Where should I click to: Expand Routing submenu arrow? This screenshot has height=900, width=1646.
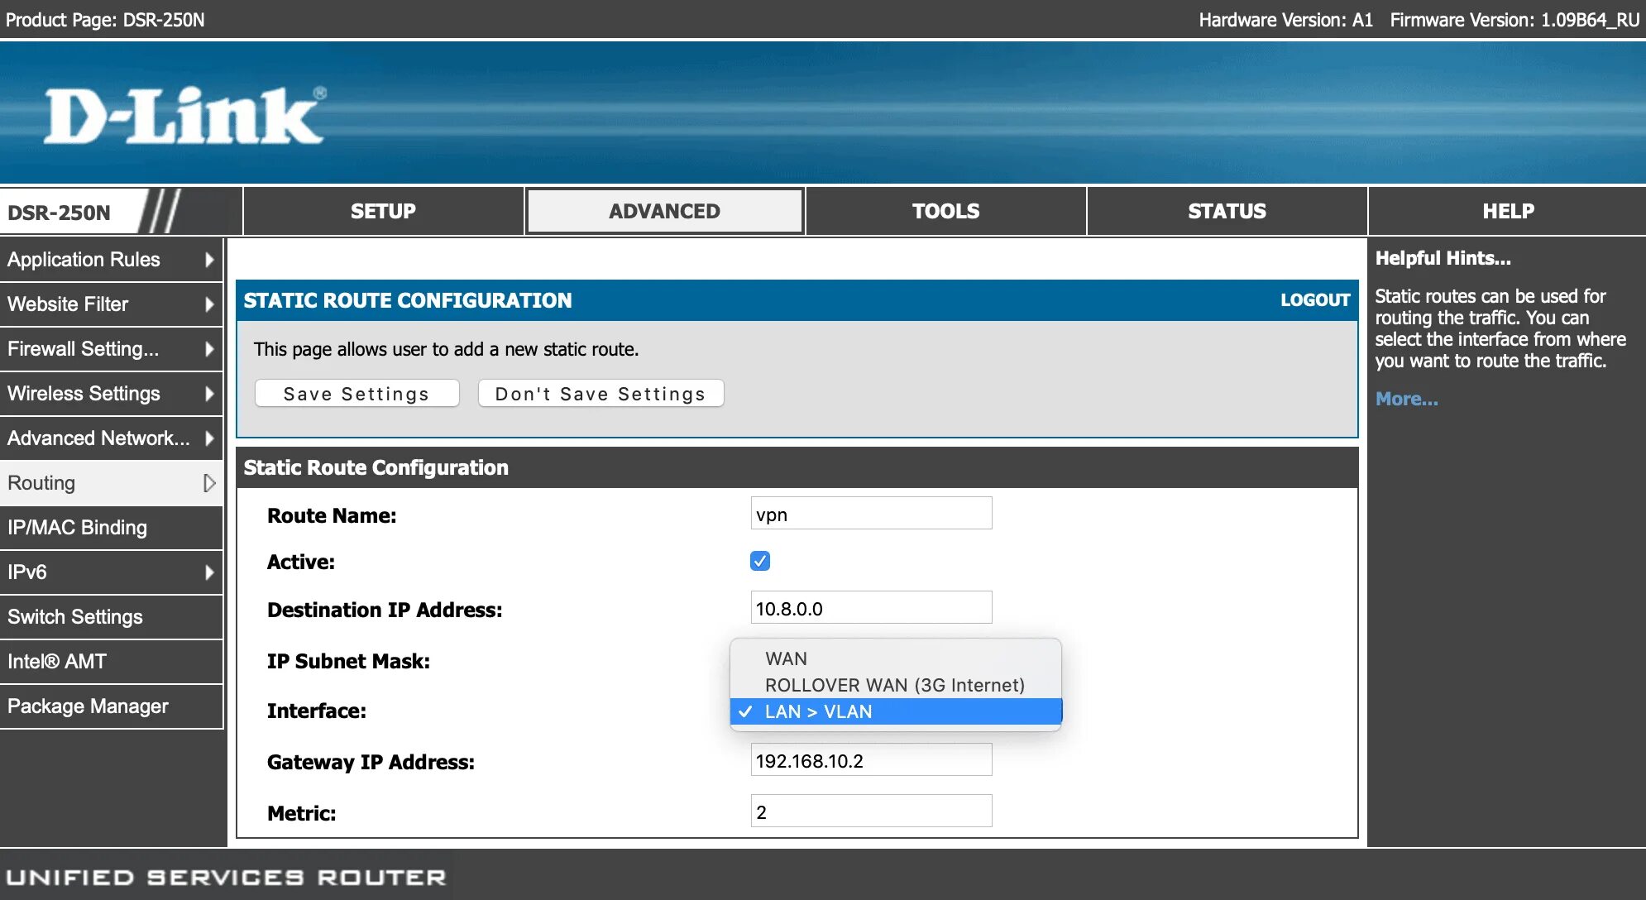209,483
